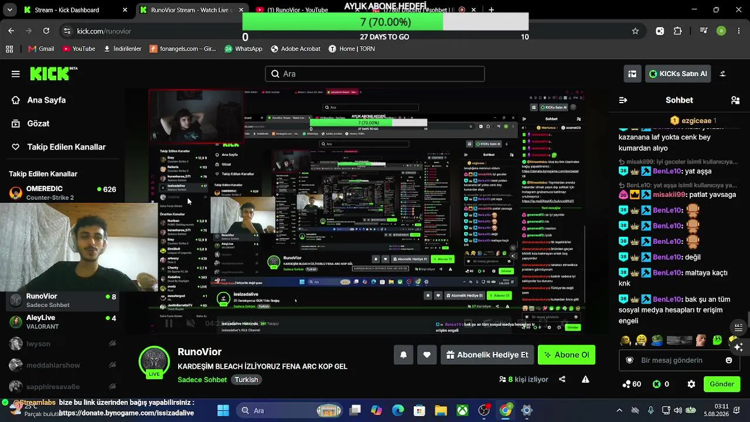750x422 pixels.
Task: Open the emoji picker in chat
Action: point(729,360)
